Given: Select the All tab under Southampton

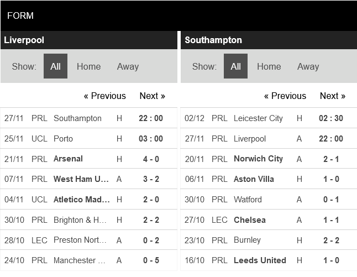Looking at the screenshot, I should (x=235, y=66).
